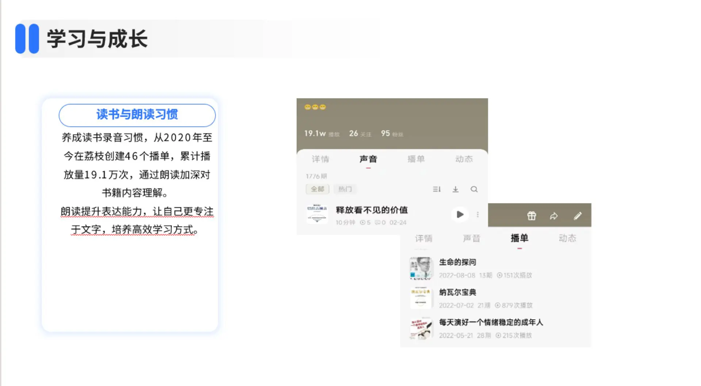Click the 生命的探问 cover thumbnail

coord(421,268)
